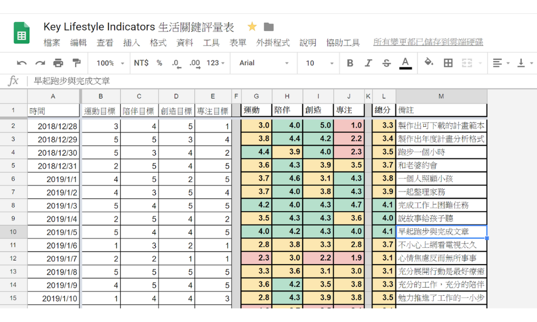Image resolution: width=537 pixels, height=322 pixels.
Task: Open the fill color picker
Action: point(429,63)
